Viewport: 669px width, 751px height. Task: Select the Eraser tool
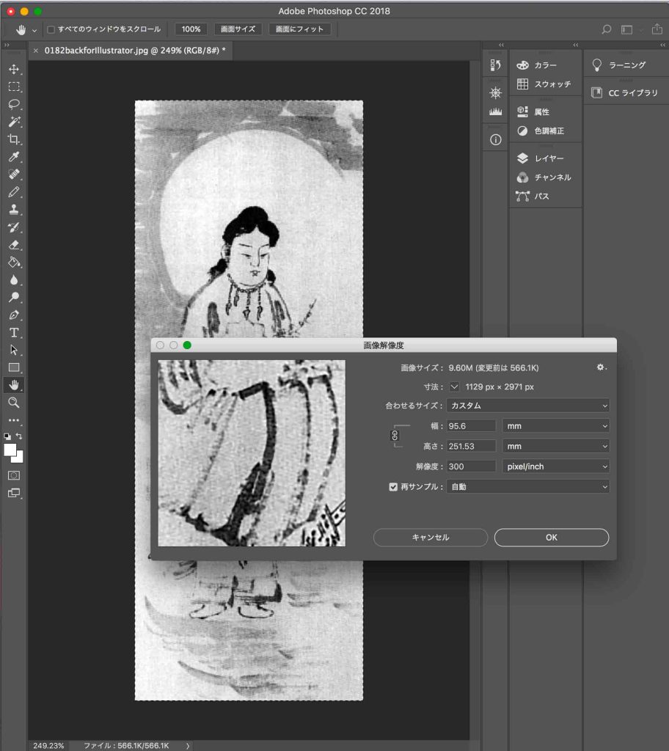pos(14,245)
